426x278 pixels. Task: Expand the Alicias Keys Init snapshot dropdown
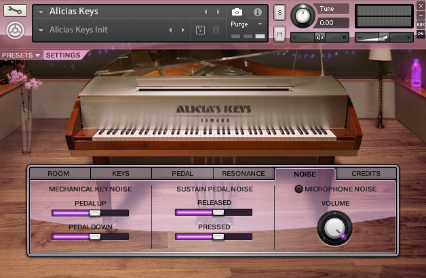[41, 30]
